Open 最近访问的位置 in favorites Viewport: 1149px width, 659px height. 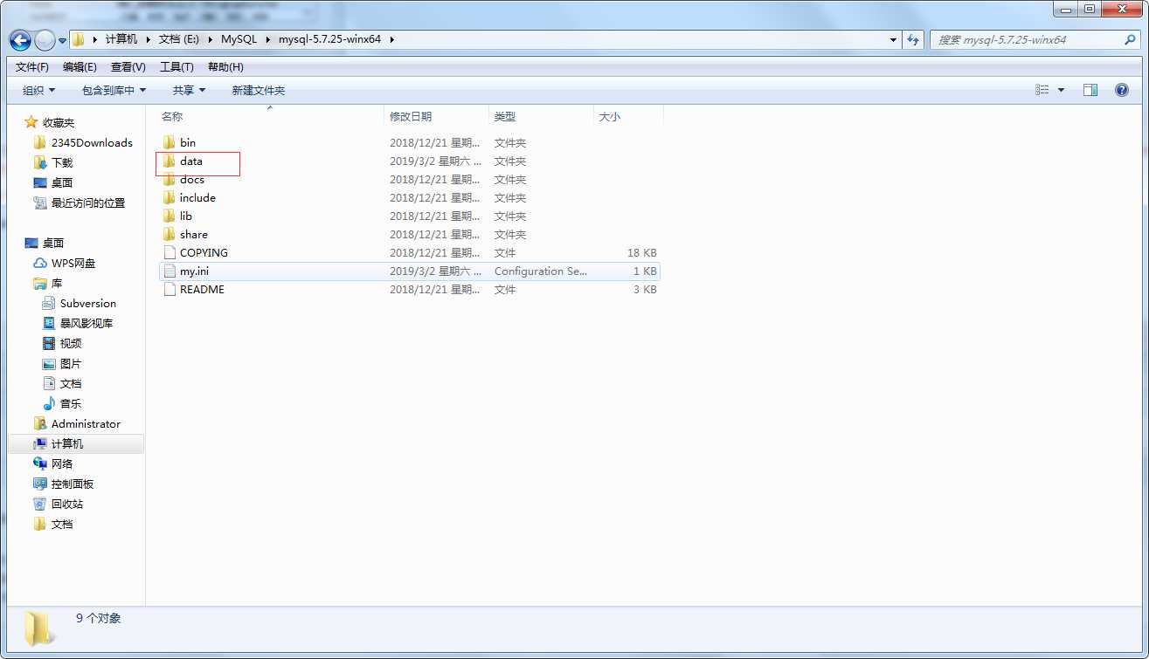[x=88, y=203]
